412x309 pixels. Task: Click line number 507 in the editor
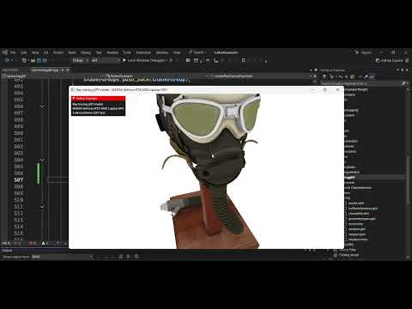point(19,180)
